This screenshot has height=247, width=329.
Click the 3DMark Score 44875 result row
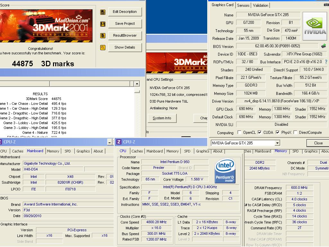[43, 99]
